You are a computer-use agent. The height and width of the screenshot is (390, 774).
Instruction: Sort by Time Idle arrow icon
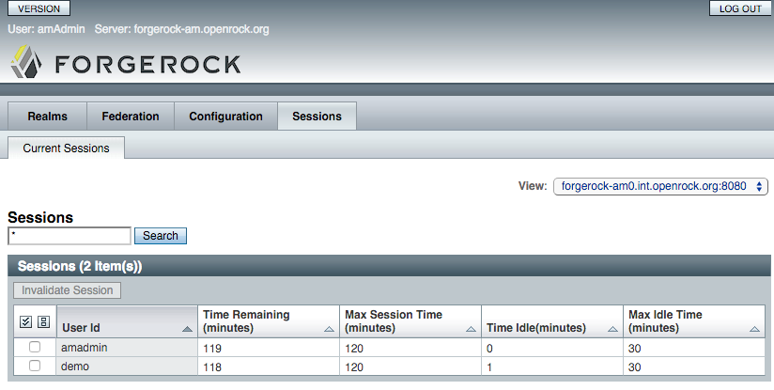tap(612, 329)
